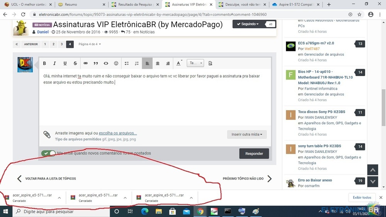Open the emoji picker in the editor

116,63
